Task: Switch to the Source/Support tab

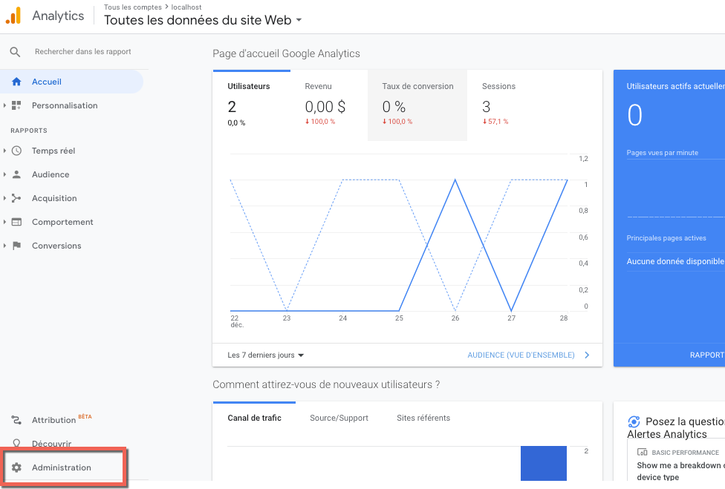Action: pos(339,418)
